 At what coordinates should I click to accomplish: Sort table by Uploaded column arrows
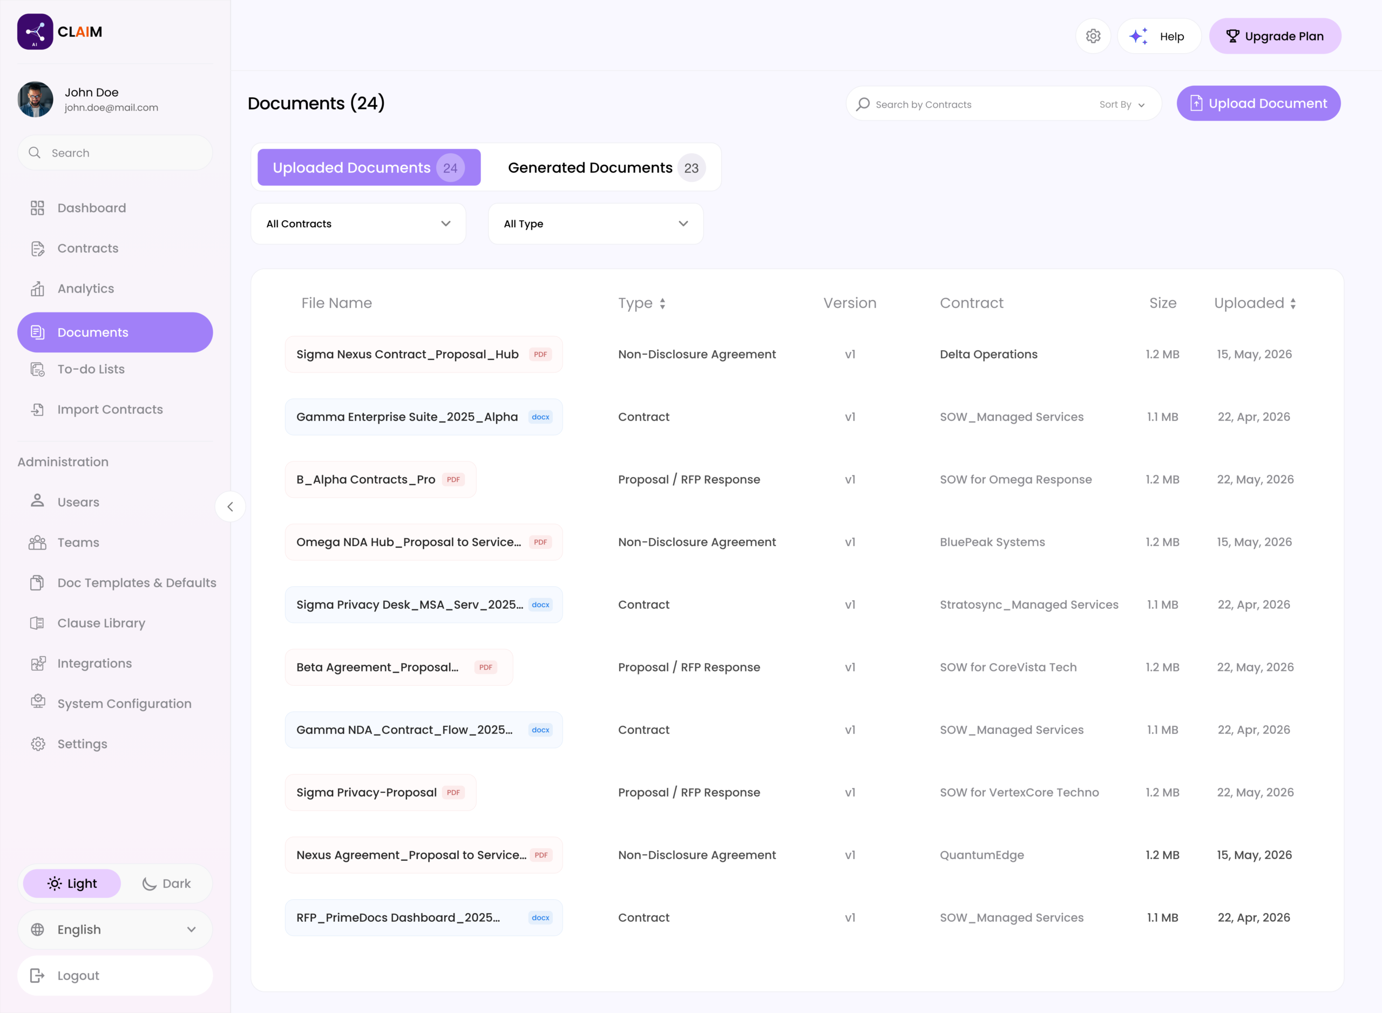[1293, 303]
